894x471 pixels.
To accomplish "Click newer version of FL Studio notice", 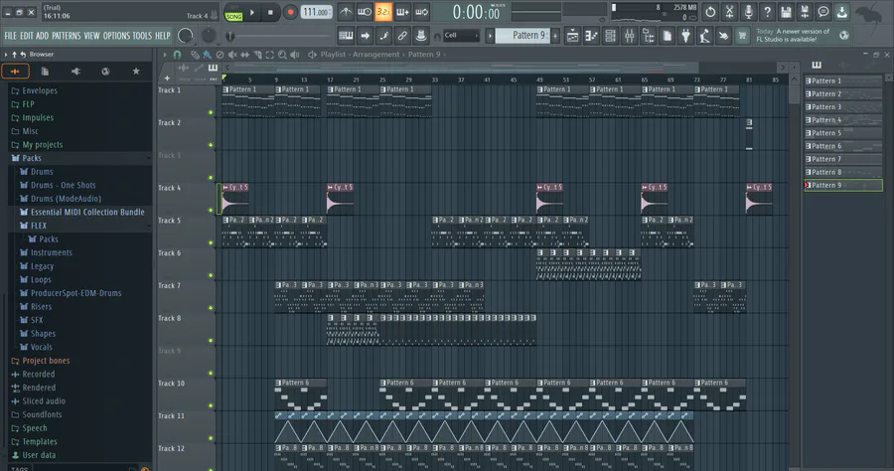I will (794, 36).
